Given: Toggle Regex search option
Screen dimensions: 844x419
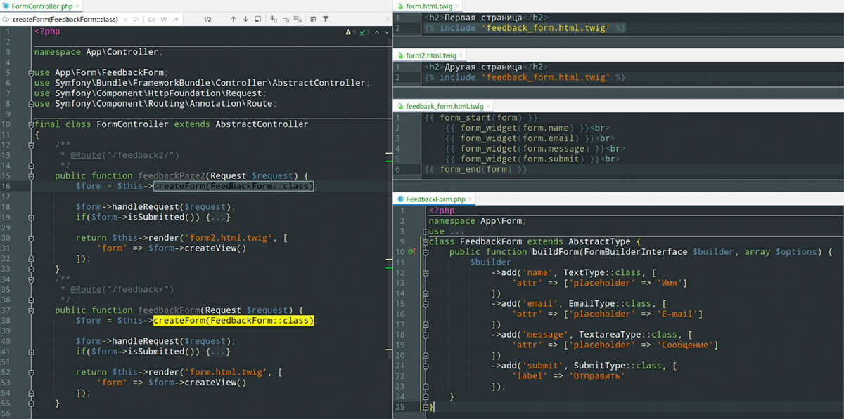Looking at the screenshot, I should pos(175,19).
